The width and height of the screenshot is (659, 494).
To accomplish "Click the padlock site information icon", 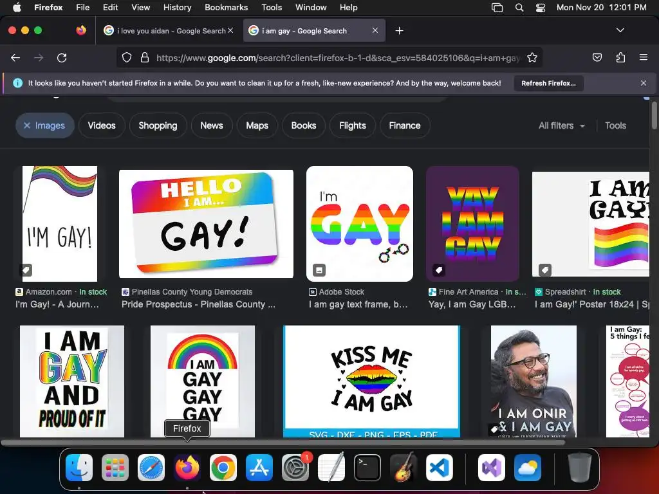I will (x=145, y=57).
